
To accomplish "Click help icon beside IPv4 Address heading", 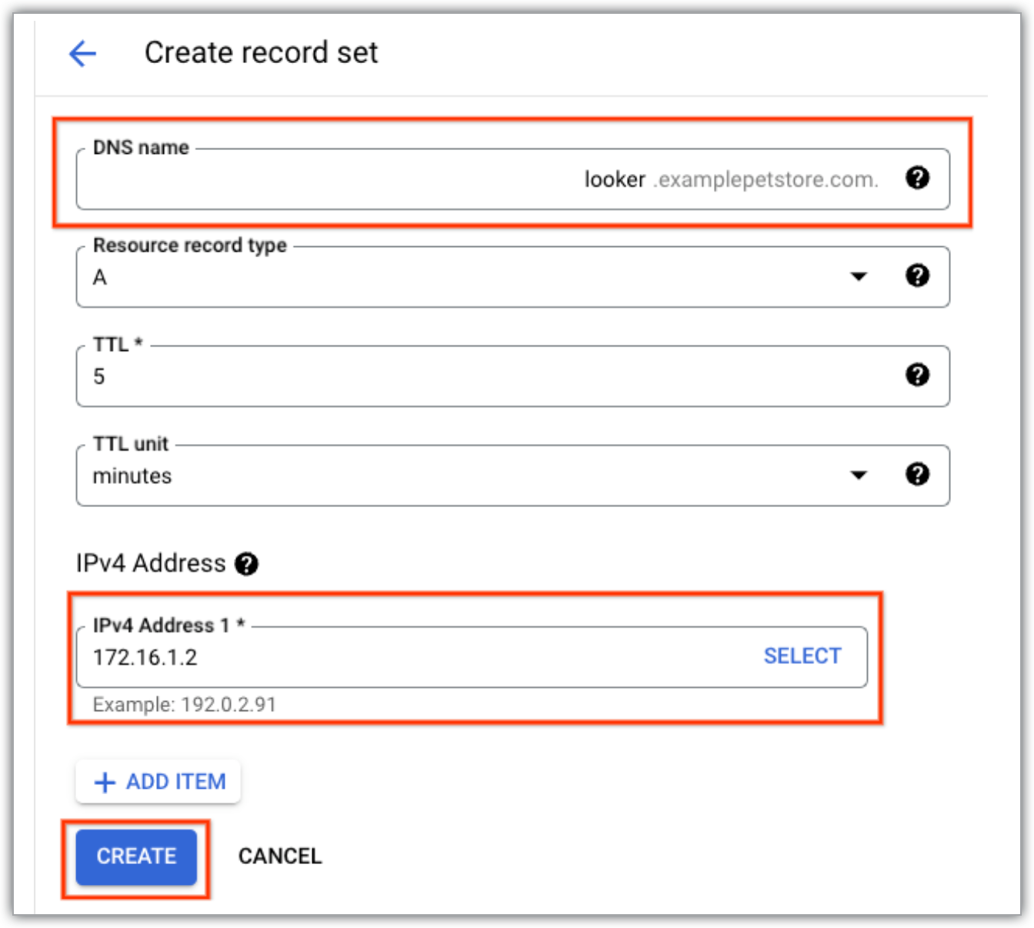I will point(246,564).
